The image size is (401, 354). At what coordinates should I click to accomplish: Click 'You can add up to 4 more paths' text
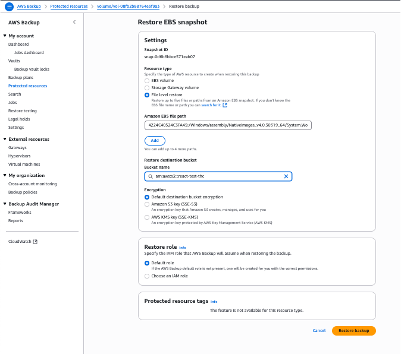(x=171, y=149)
